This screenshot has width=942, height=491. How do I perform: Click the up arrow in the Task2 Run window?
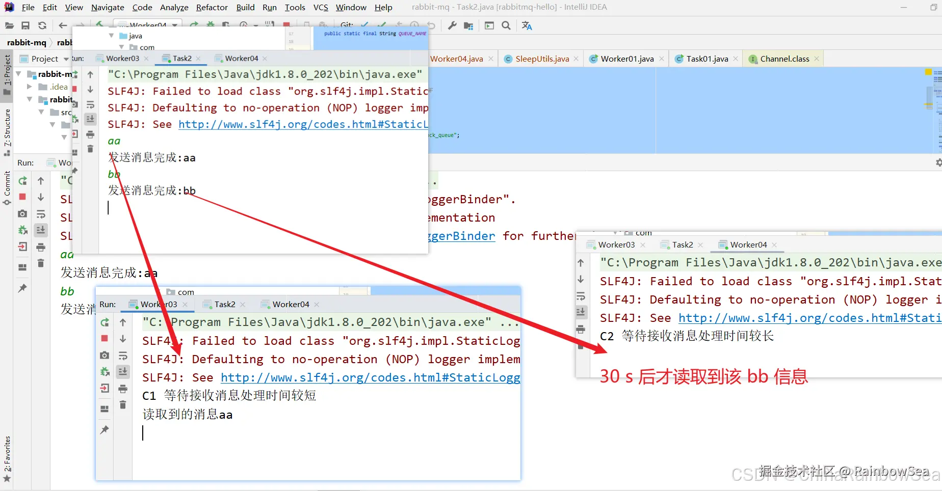(90, 75)
